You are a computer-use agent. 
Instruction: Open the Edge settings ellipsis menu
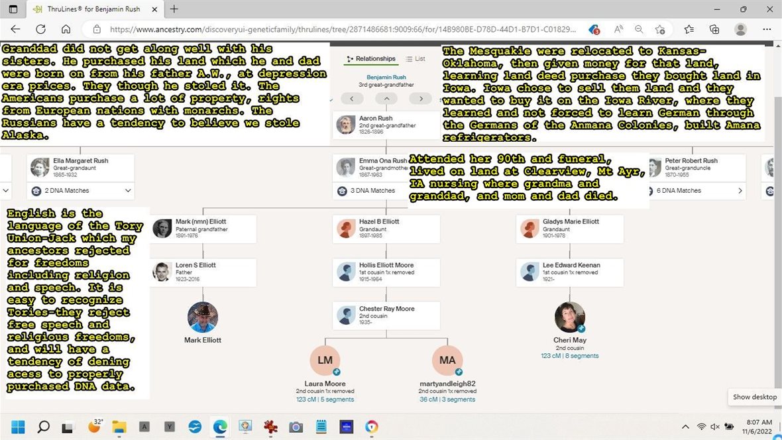coord(767,29)
